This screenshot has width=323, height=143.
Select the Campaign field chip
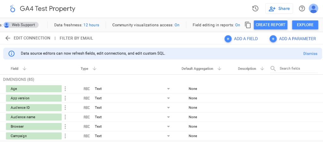tap(34, 136)
